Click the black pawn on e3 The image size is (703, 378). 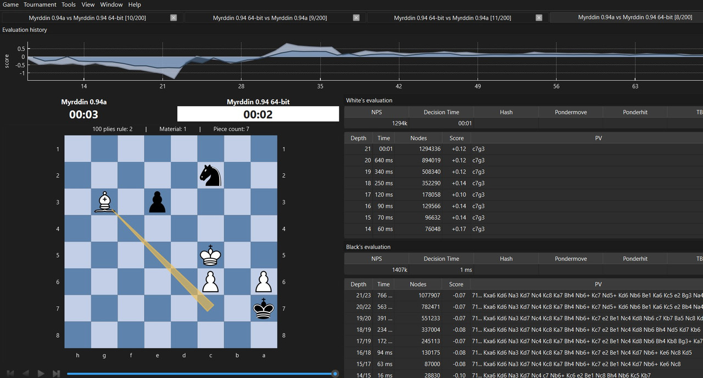(158, 202)
